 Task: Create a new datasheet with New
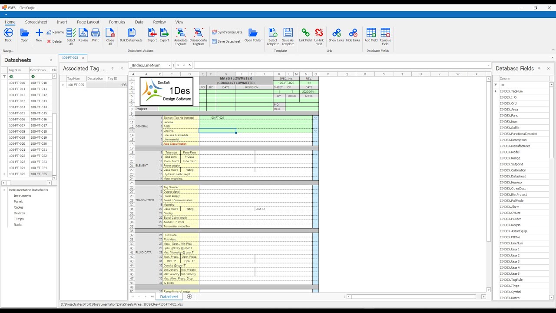pyautogui.click(x=39, y=35)
